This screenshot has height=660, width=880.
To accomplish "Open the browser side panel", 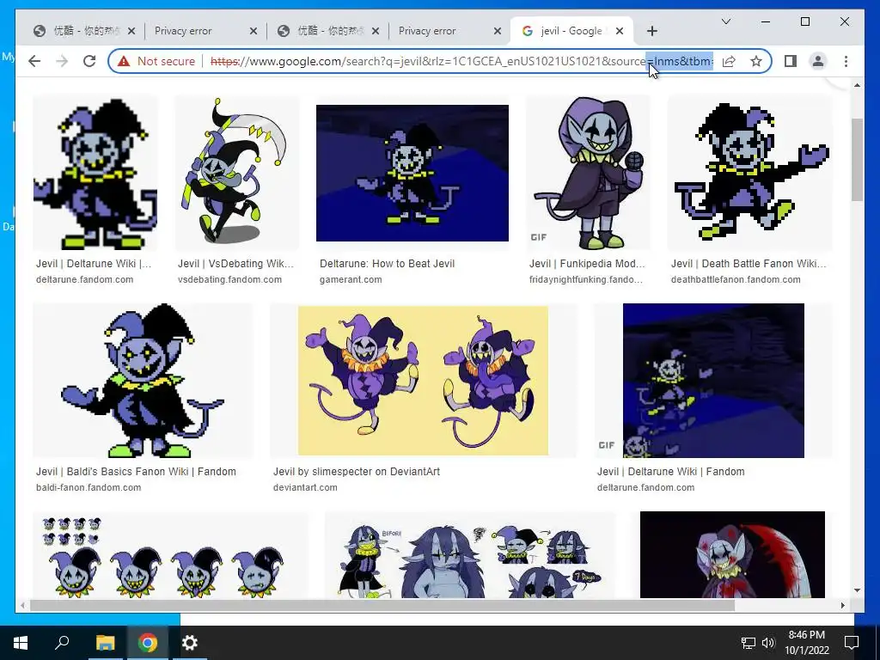I will tap(791, 61).
